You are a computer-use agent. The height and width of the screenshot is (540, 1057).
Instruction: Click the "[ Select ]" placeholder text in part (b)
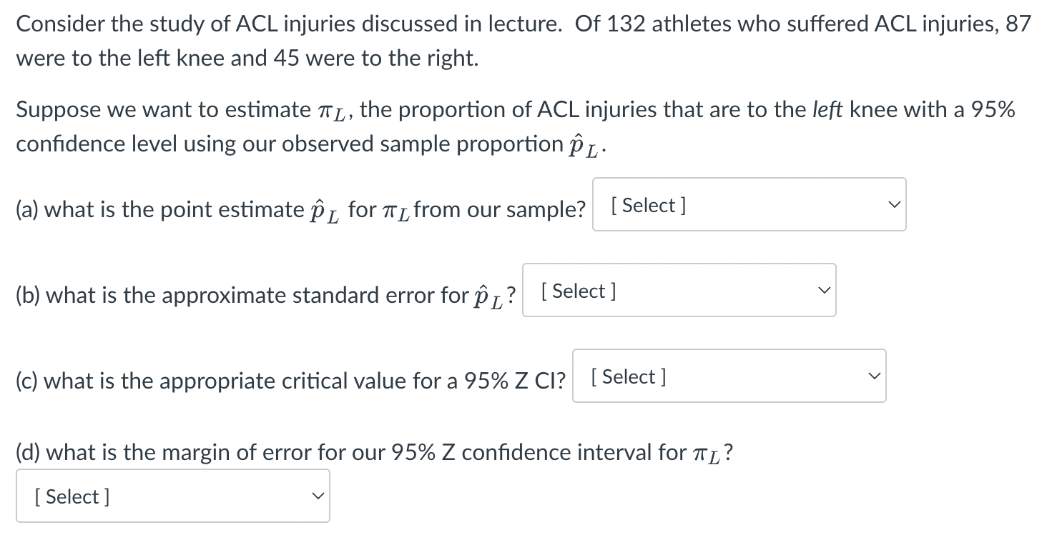point(578,291)
